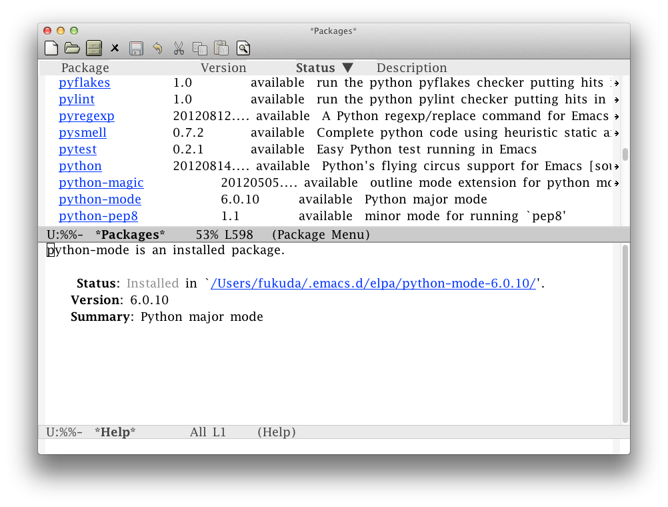Image resolution: width=668 pixels, height=507 pixels.
Task: Click the Help pane vertical scrollbar
Action: [x=625, y=334]
